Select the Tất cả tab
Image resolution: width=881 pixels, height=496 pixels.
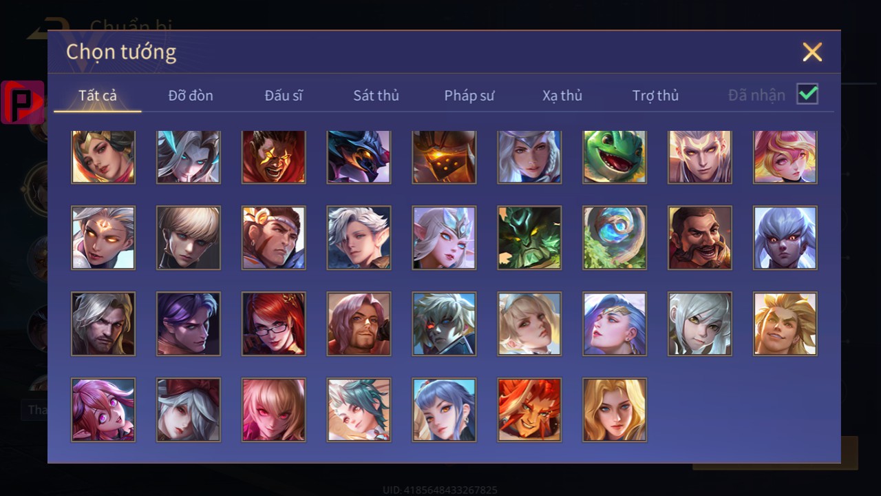[98, 96]
